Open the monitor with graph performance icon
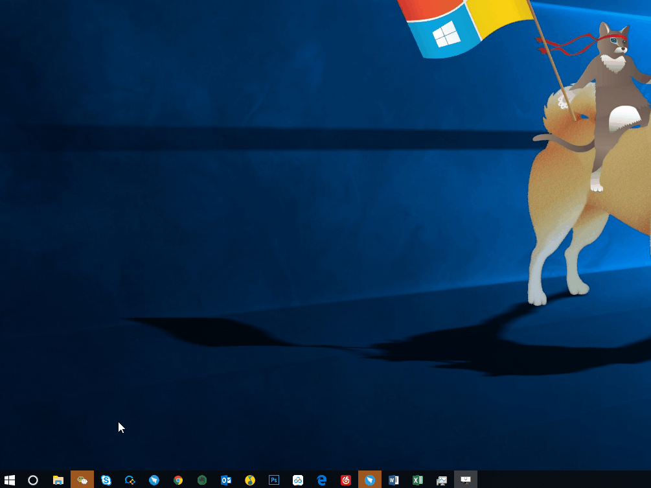Viewport: 651px width, 488px height. (x=442, y=480)
